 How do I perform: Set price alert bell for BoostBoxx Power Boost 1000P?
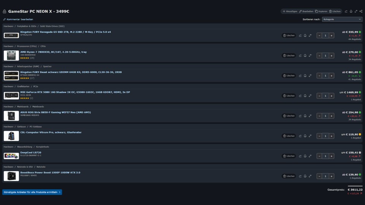[305, 176]
